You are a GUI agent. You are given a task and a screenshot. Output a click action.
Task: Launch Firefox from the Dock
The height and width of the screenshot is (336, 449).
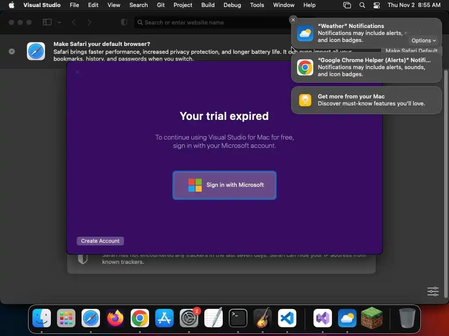click(x=115, y=318)
